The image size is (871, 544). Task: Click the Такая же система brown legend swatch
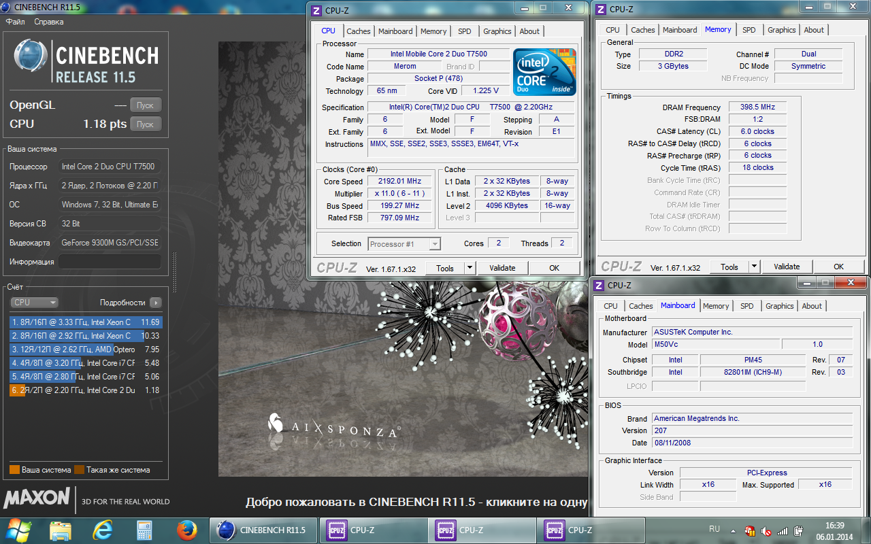coord(79,470)
